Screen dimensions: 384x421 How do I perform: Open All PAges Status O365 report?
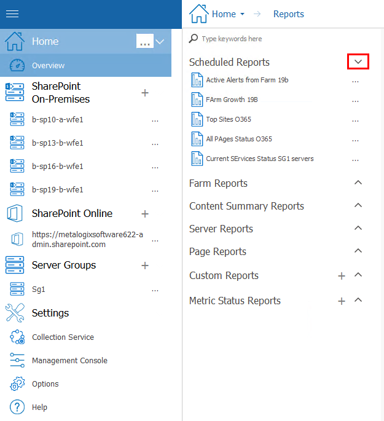(239, 139)
